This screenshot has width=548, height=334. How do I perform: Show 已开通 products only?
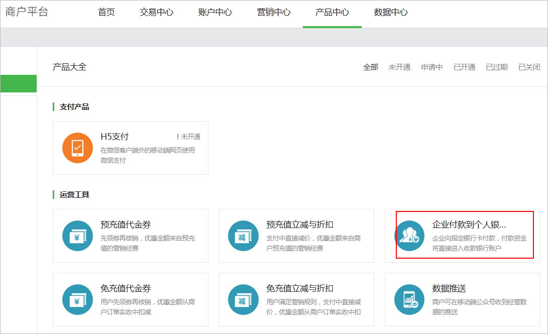point(464,67)
